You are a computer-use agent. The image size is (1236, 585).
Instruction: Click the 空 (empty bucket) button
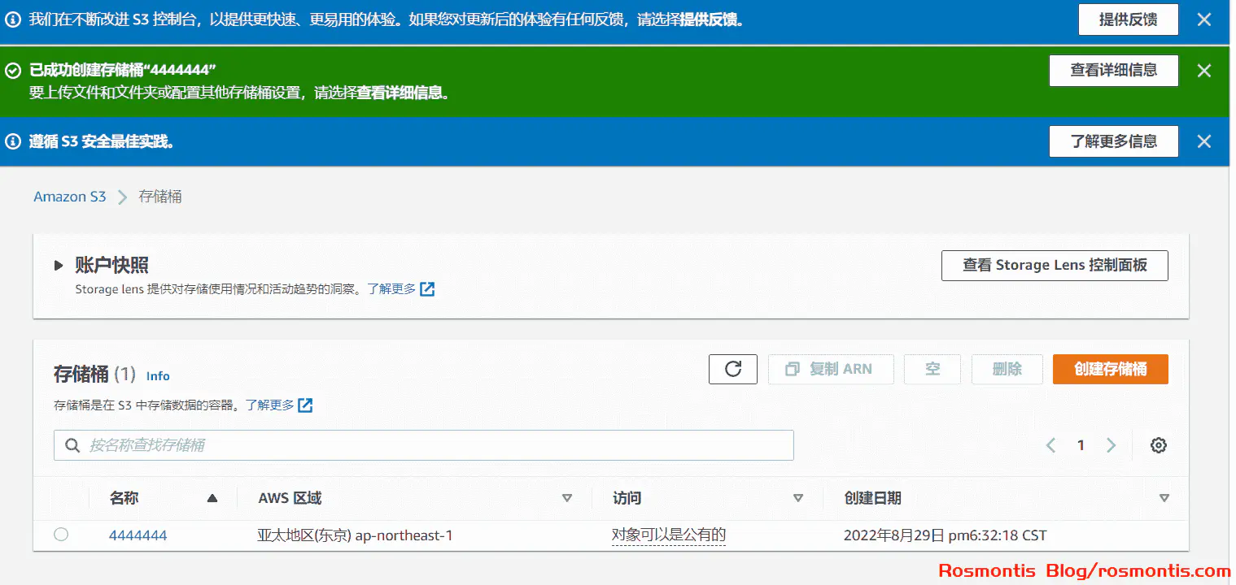(932, 370)
